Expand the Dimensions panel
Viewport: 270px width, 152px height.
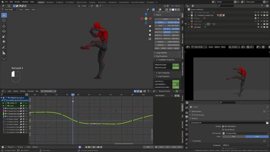196,111
